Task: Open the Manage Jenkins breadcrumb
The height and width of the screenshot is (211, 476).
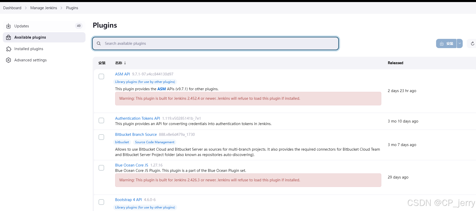Action: [x=44, y=8]
